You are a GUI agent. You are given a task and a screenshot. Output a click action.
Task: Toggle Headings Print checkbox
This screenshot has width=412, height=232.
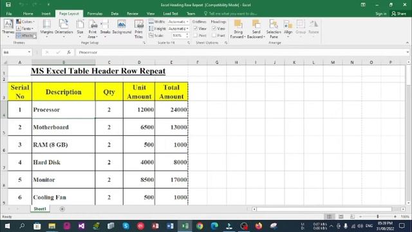coord(214,35)
